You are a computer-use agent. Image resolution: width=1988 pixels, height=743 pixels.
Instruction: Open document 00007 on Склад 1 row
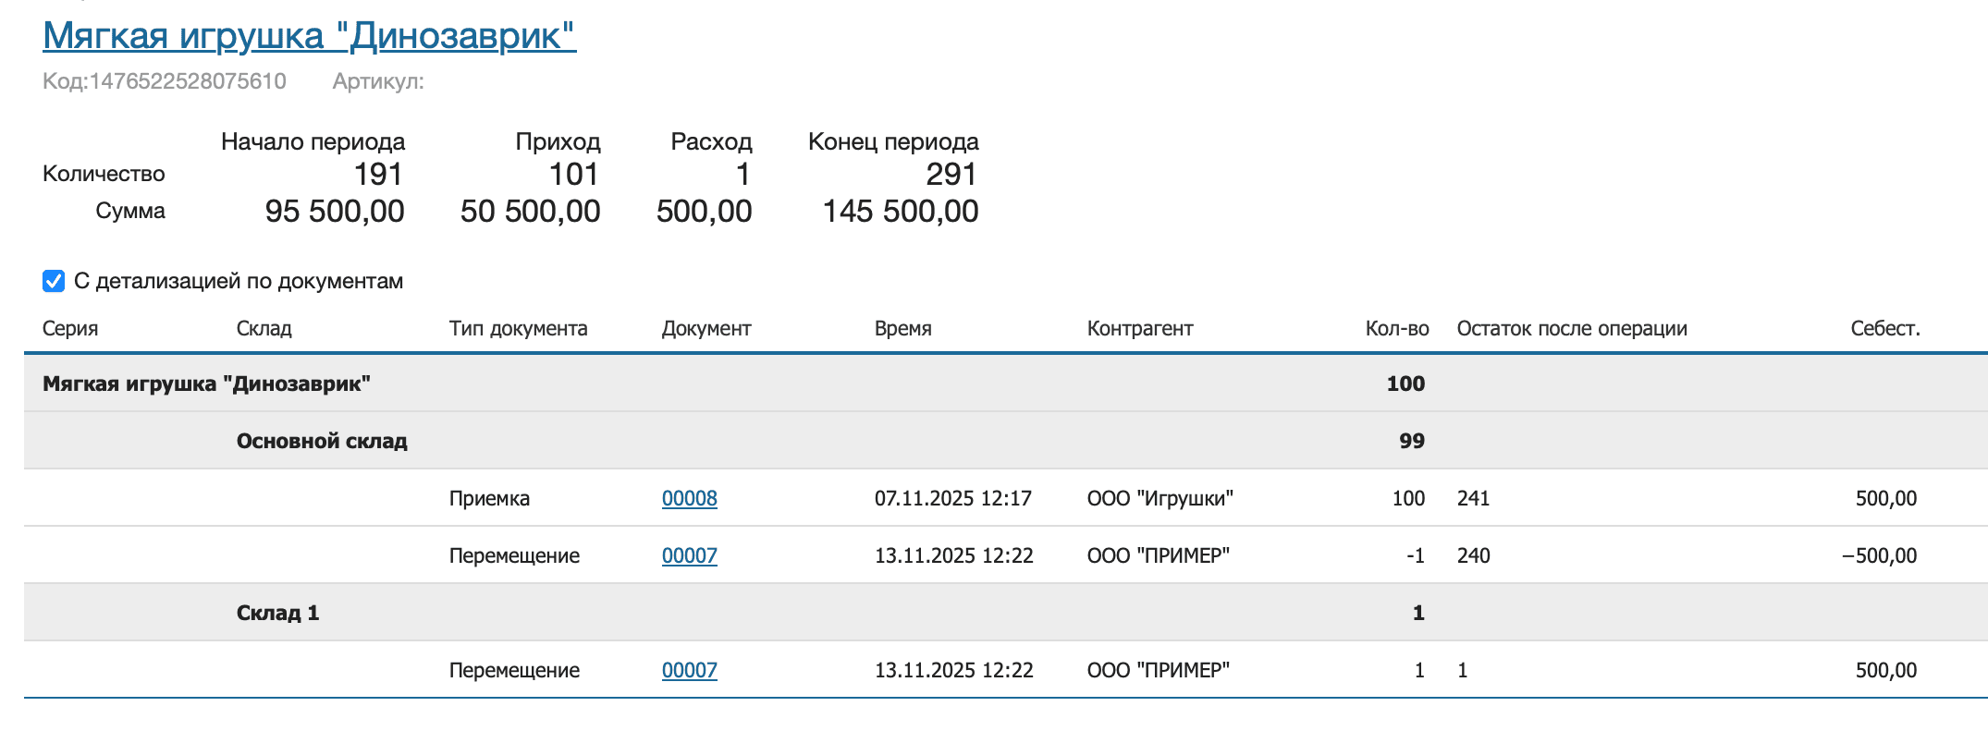(x=688, y=670)
